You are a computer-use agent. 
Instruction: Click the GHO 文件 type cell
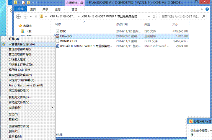tap(151, 41)
